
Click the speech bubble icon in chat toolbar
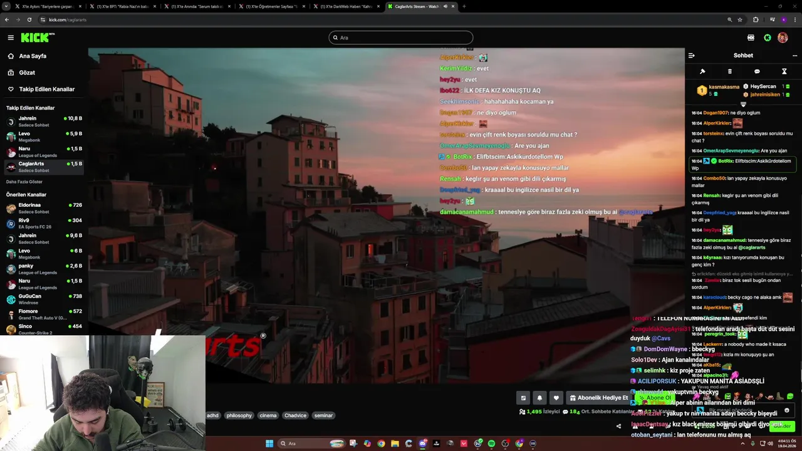(x=757, y=71)
